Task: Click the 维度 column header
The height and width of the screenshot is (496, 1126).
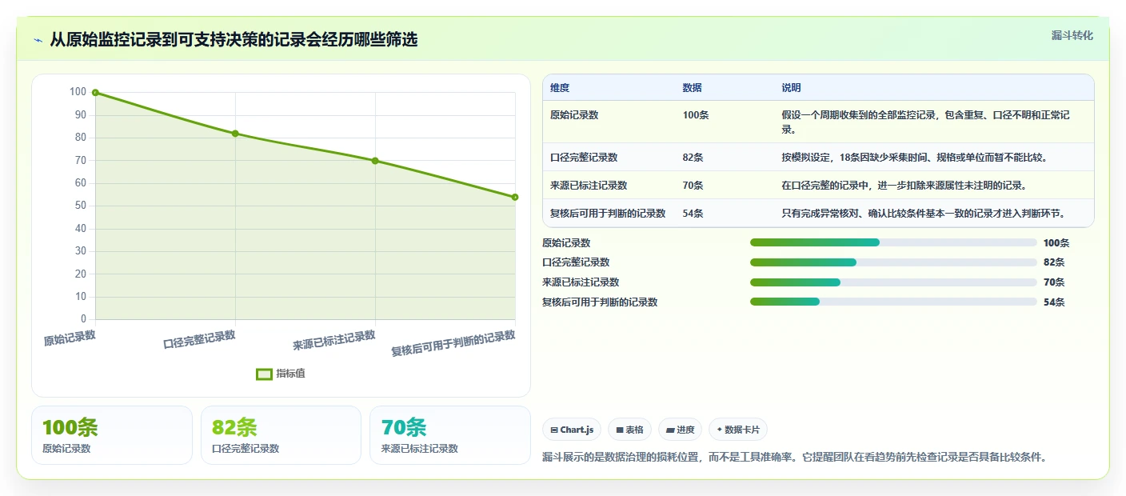Action: click(560, 88)
